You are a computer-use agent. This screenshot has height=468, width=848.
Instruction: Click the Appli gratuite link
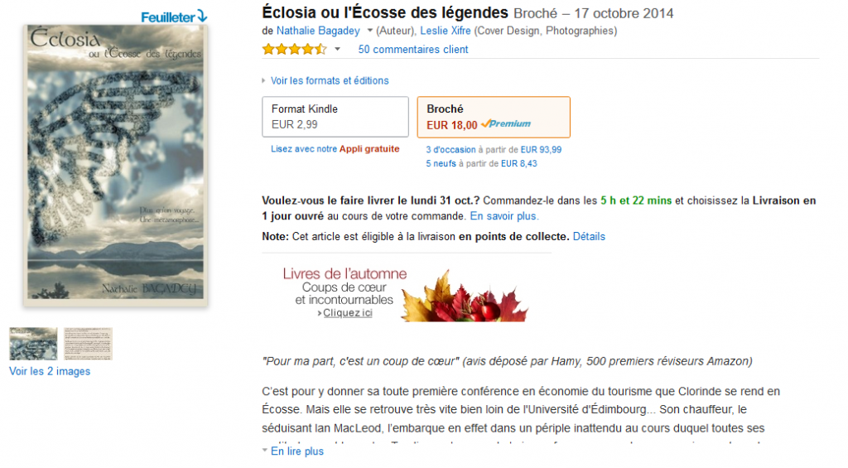click(369, 149)
